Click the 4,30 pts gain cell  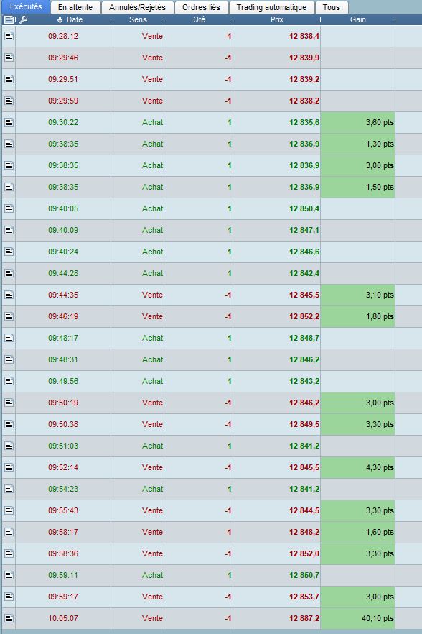click(x=358, y=467)
